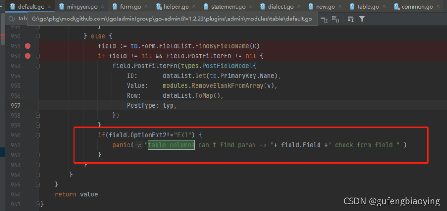Click the select all occurrences icon

click(x=335, y=19)
